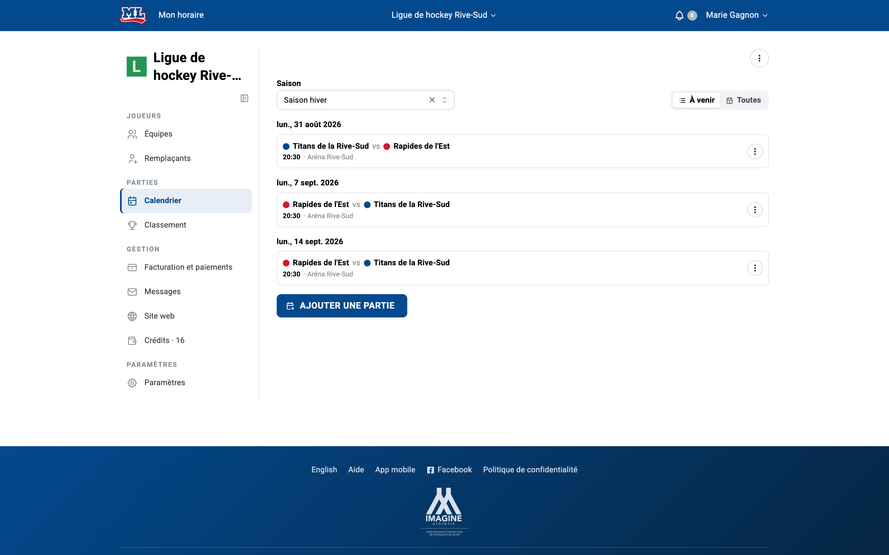Open App mobile footer link
This screenshot has height=555, width=889.
[395, 470]
